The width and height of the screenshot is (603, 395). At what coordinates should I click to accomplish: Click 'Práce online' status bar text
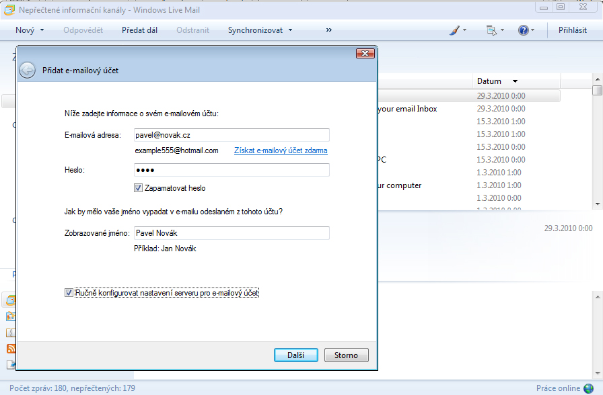coord(558,388)
